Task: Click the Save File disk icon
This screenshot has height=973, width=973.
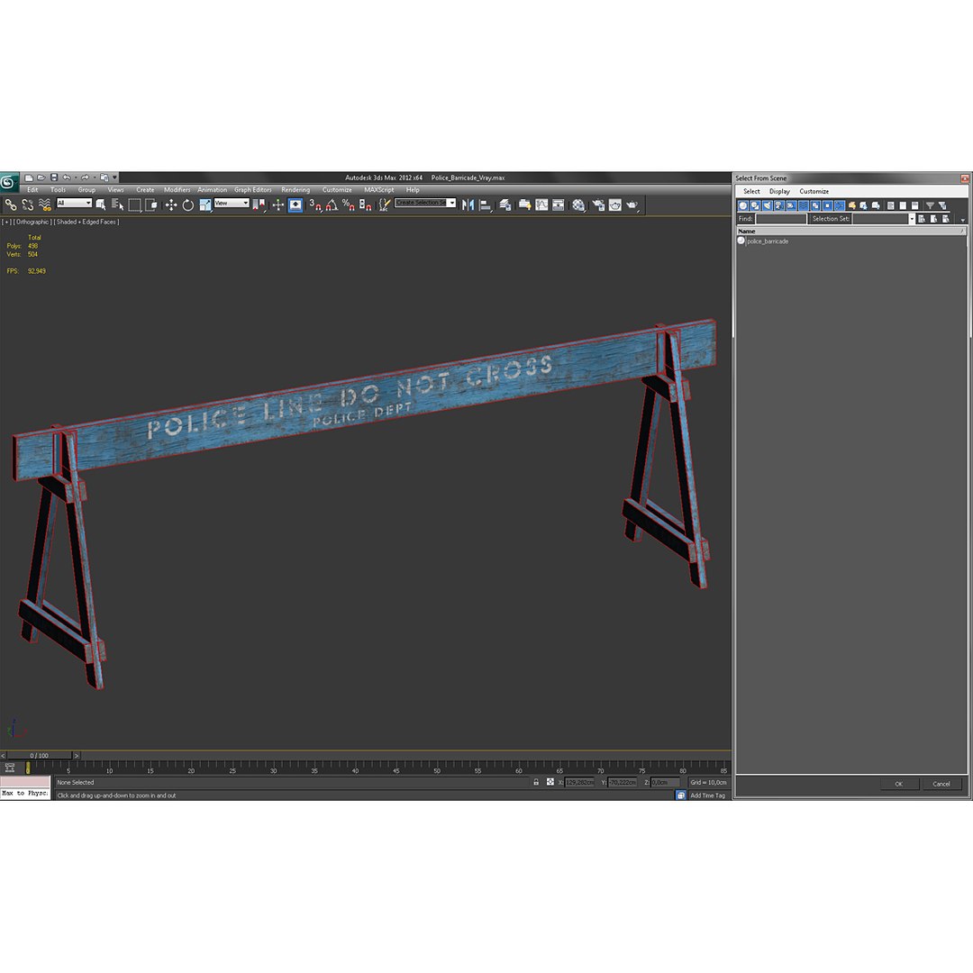Action: click(54, 177)
